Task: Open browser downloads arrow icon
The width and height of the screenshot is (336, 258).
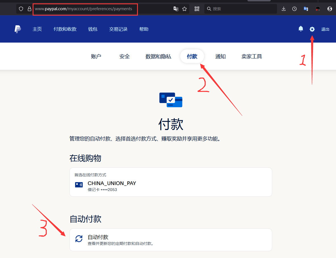Action: (x=284, y=9)
